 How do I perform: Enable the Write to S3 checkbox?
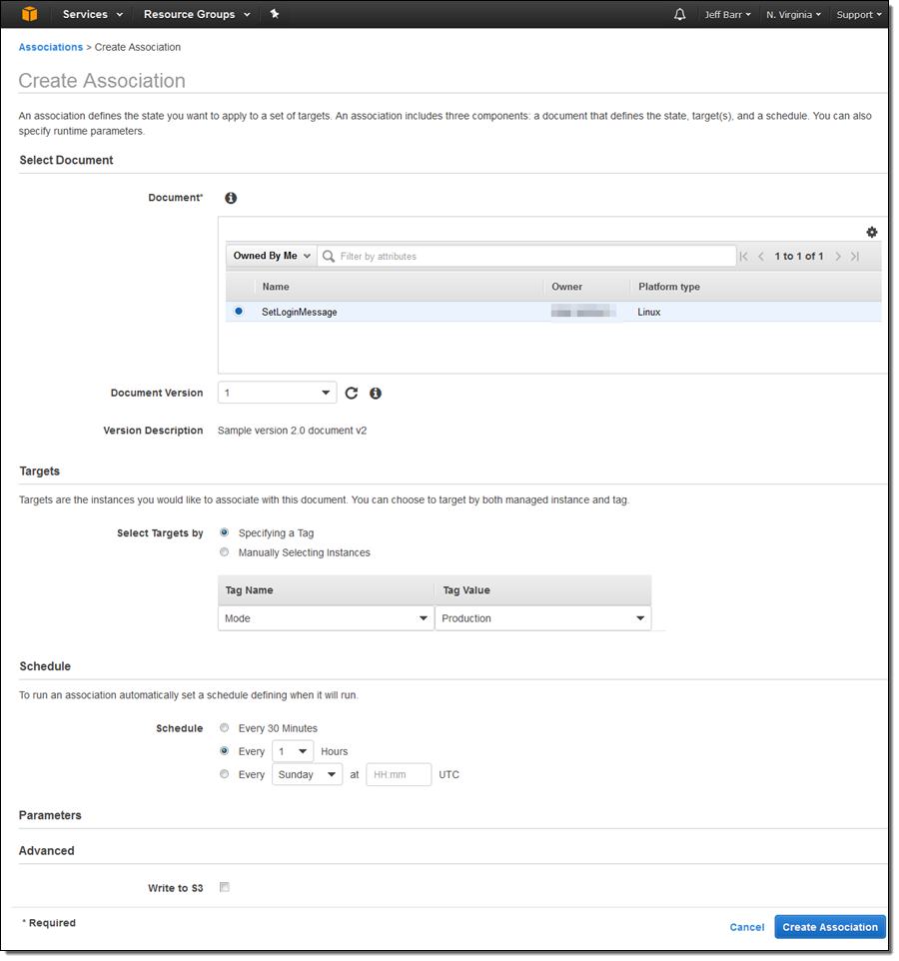click(x=225, y=887)
